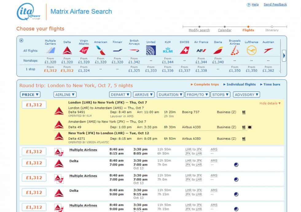Click the right arrow to scroll more airlines

[x=284, y=55]
